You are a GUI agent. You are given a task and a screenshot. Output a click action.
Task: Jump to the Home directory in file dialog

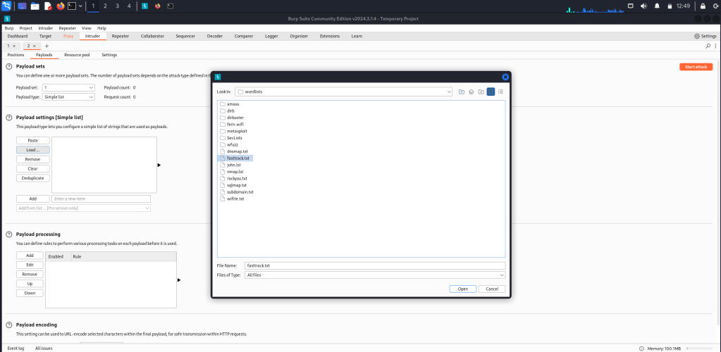[x=471, y=92]
